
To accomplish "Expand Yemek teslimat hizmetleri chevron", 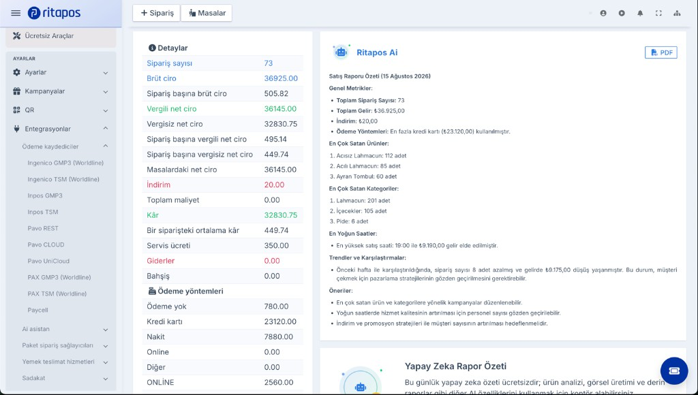I will click(106, 362).
